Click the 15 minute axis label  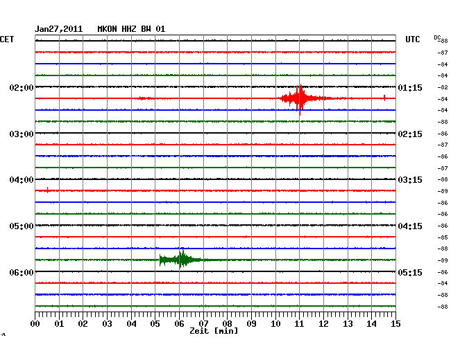point(395,324)
